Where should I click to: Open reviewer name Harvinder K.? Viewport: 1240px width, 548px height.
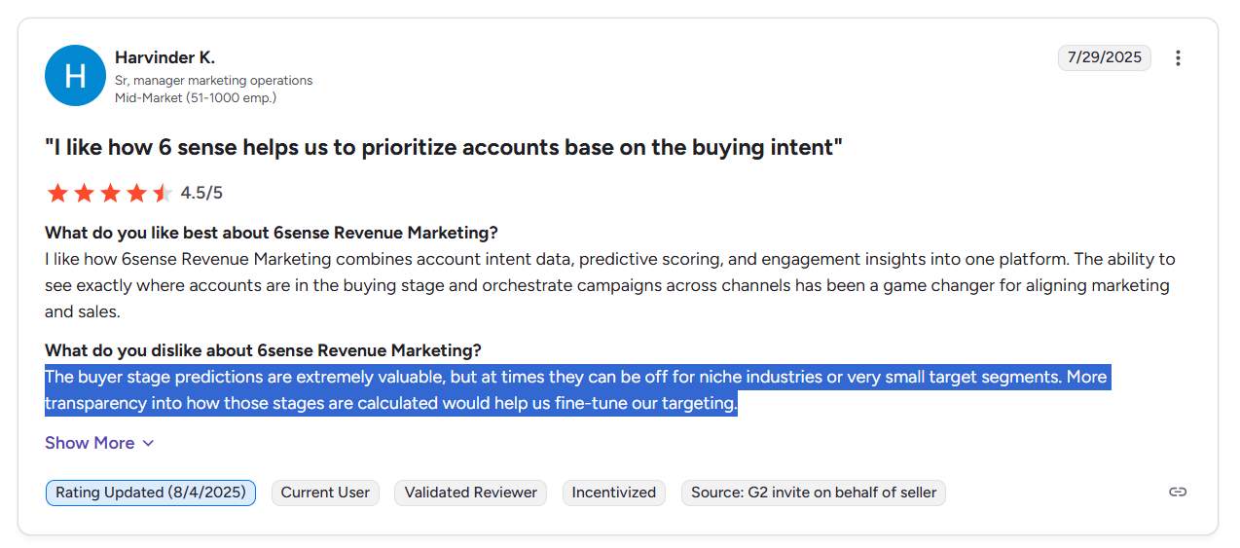point(164,57)
